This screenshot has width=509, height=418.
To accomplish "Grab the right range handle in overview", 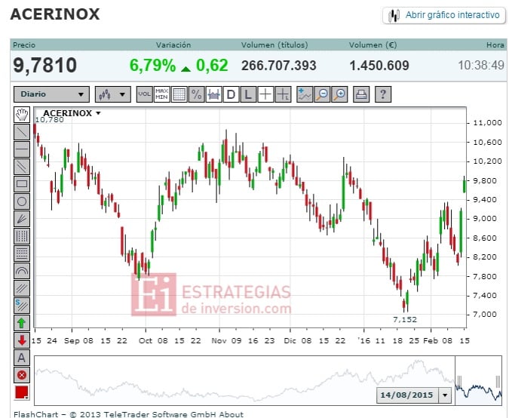I will [498, 381].
